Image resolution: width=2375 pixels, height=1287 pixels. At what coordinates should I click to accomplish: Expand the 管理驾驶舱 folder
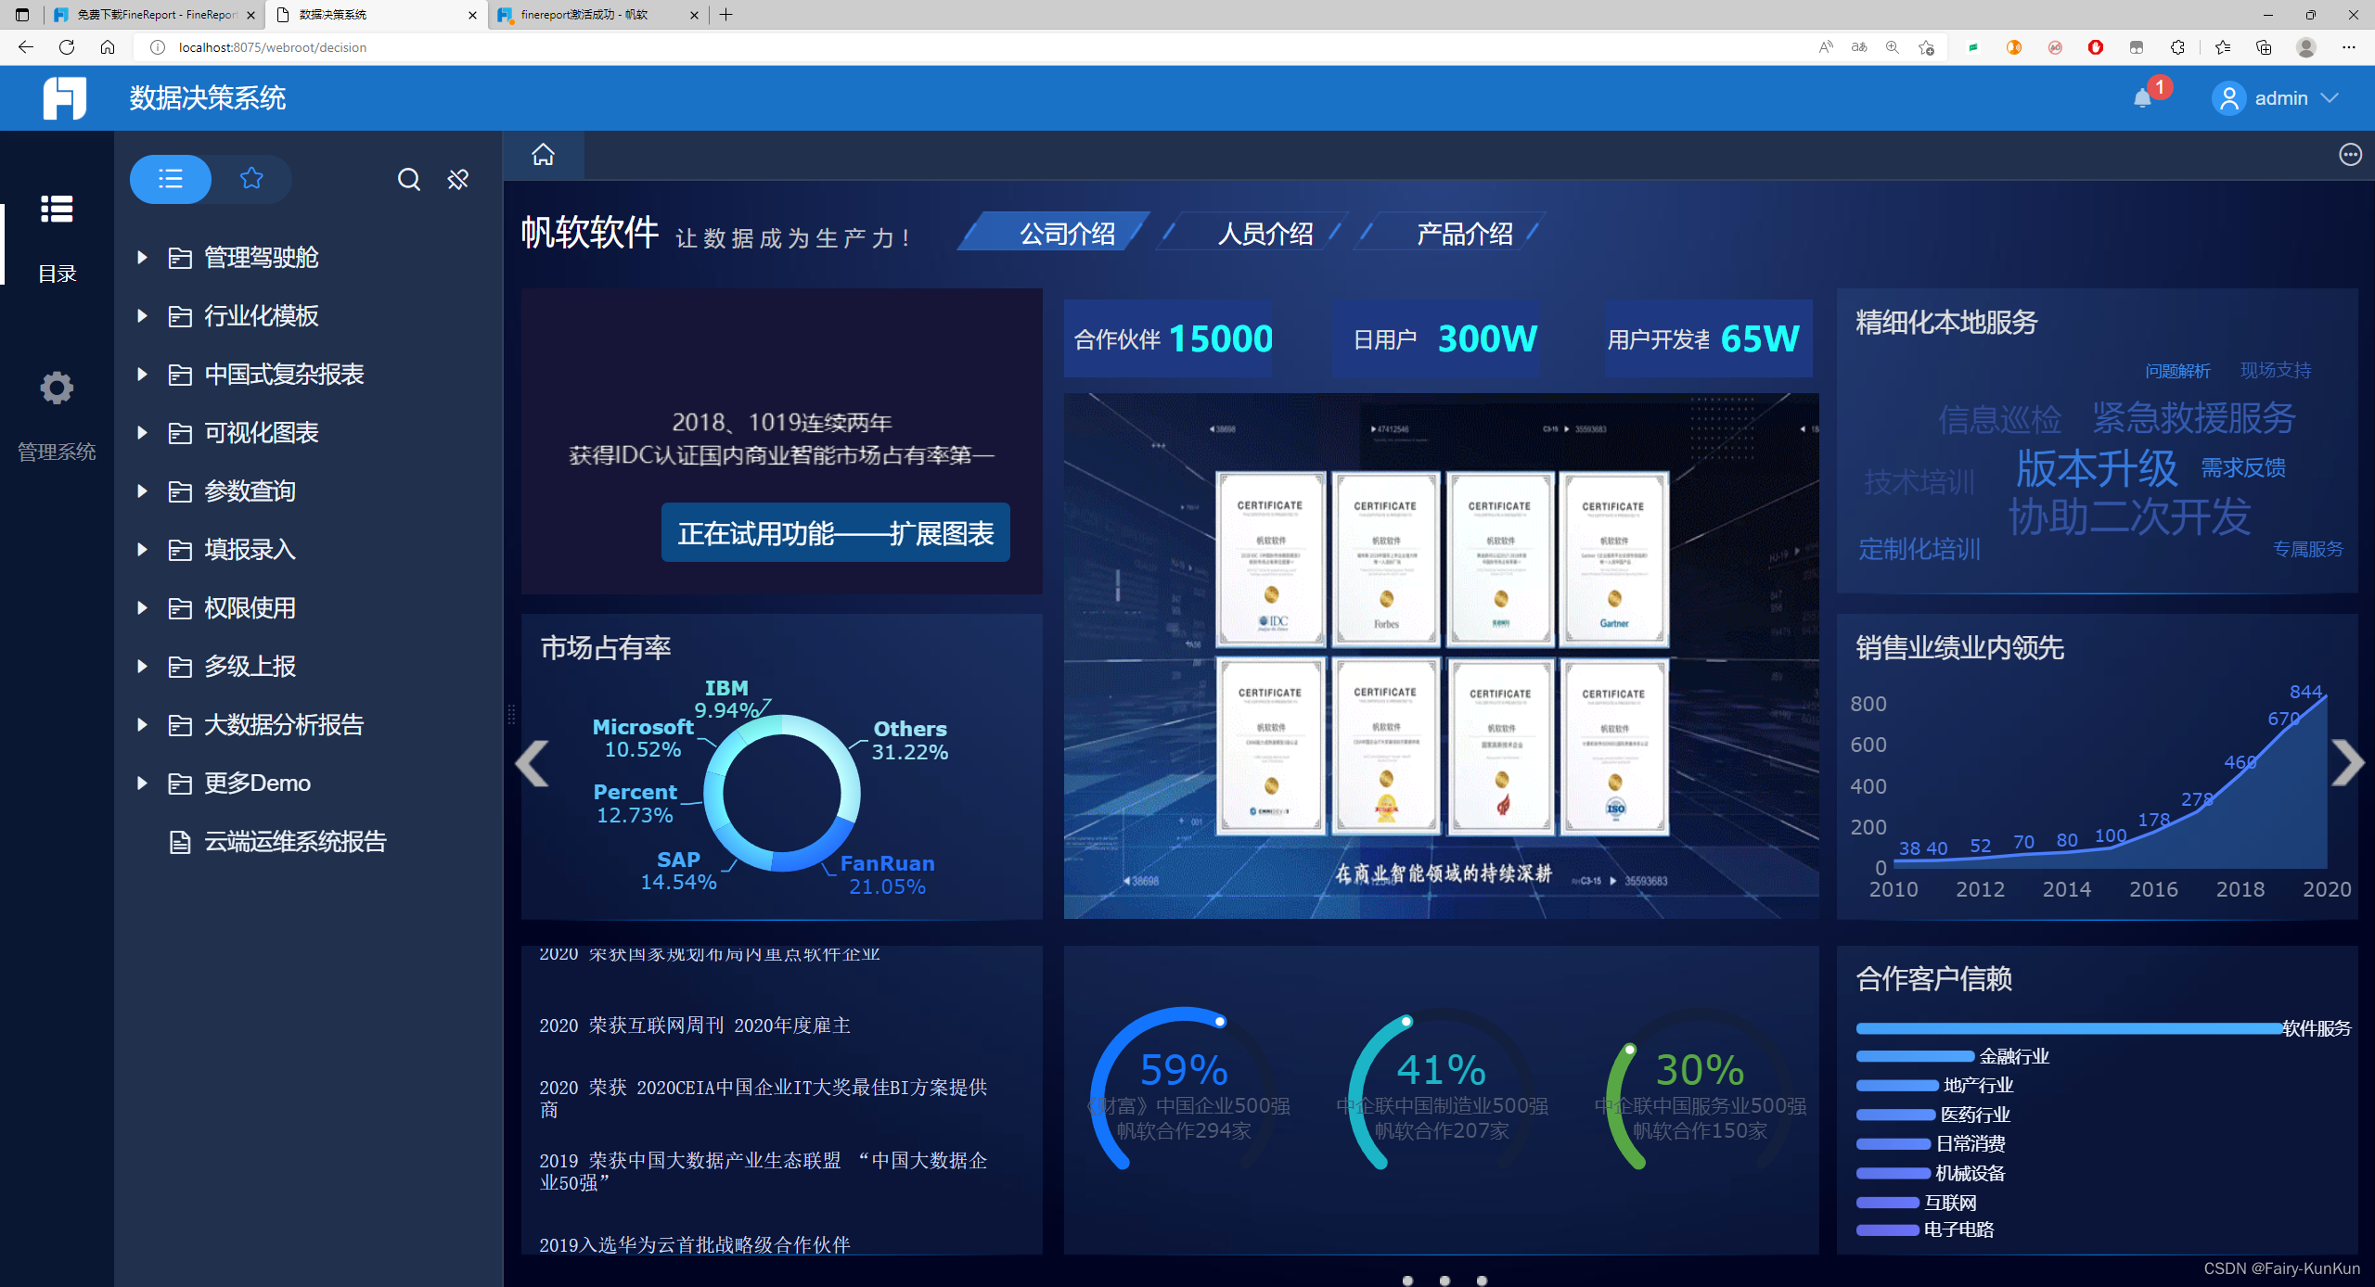(x=262, y=258)
